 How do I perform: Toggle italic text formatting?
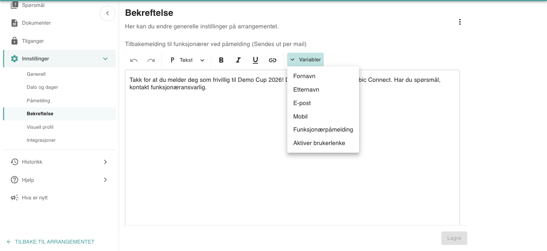click(238, 60)
